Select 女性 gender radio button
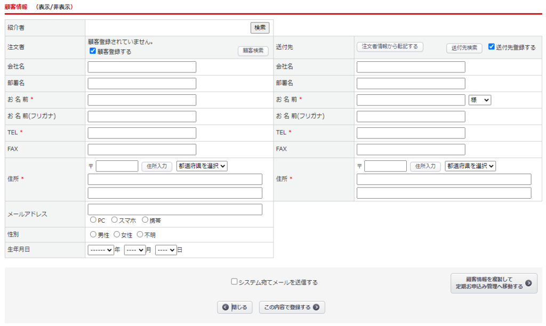Screen dimensions: 546x326 (x=117, y=234)
